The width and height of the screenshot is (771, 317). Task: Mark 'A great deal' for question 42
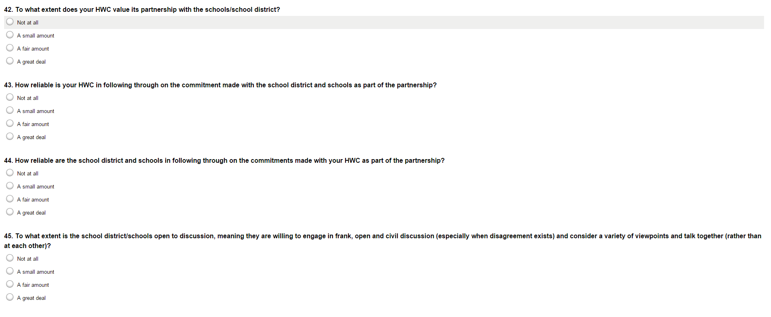(10, 61)
